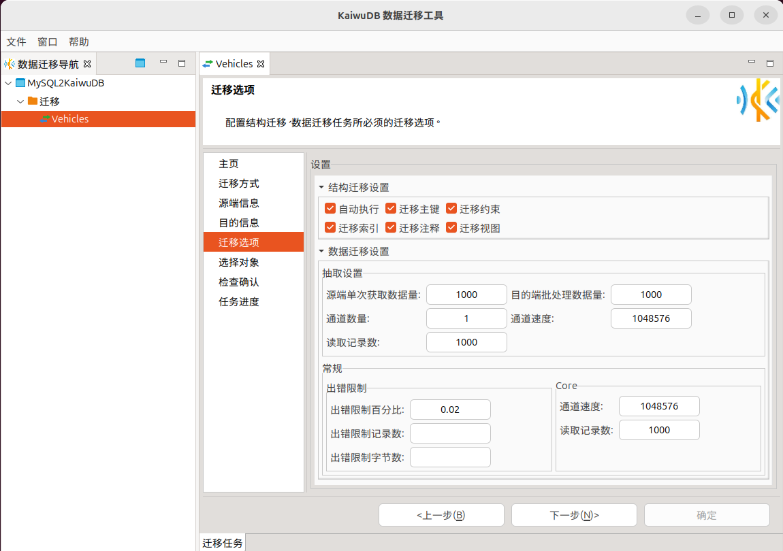Toggle the 自动执行 checkbox
The width and height of the screenshot is (783, 551).
coord(330,209)
